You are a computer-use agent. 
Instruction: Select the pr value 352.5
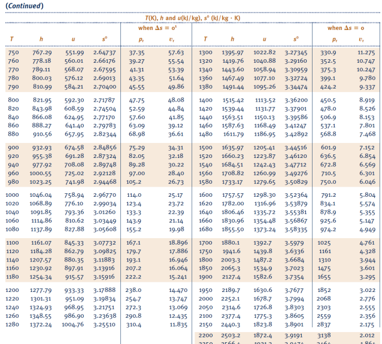(328, 61)
